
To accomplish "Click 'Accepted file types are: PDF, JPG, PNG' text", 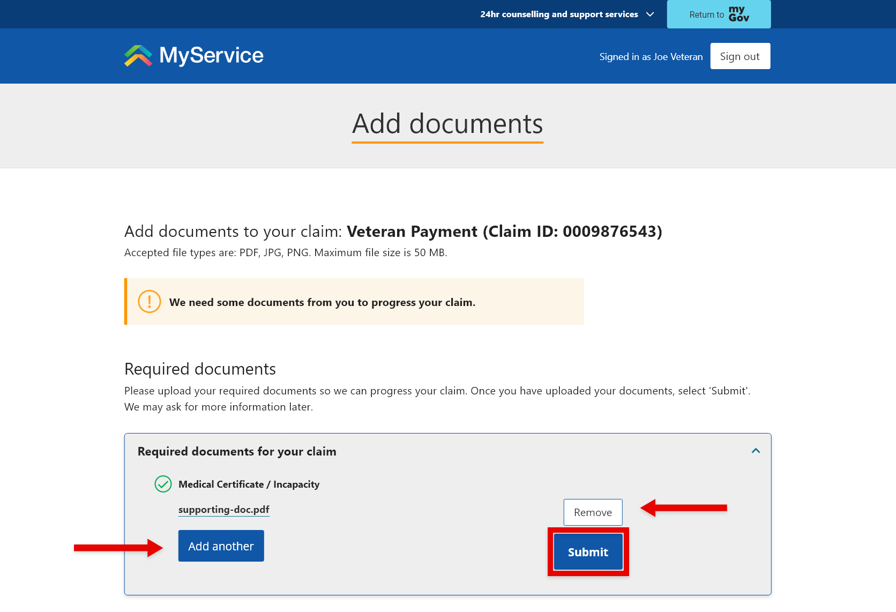I will (x=217, y=253).
